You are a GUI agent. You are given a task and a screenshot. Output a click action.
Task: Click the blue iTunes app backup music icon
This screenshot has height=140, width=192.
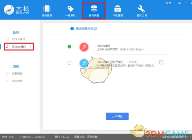pyautogui.click(x=84, y=63)
